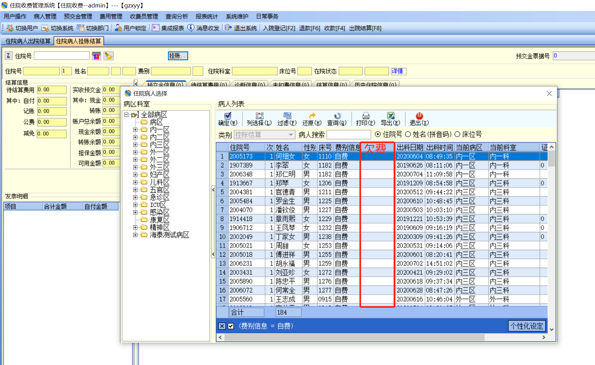Click the Z button beside 住院号
Viewport: 595px width, 365px height.
point(8,56)
